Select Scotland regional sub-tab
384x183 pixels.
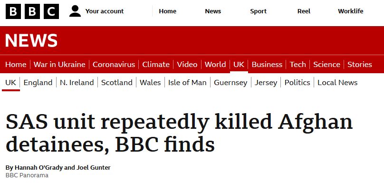[x=117, y=83]
